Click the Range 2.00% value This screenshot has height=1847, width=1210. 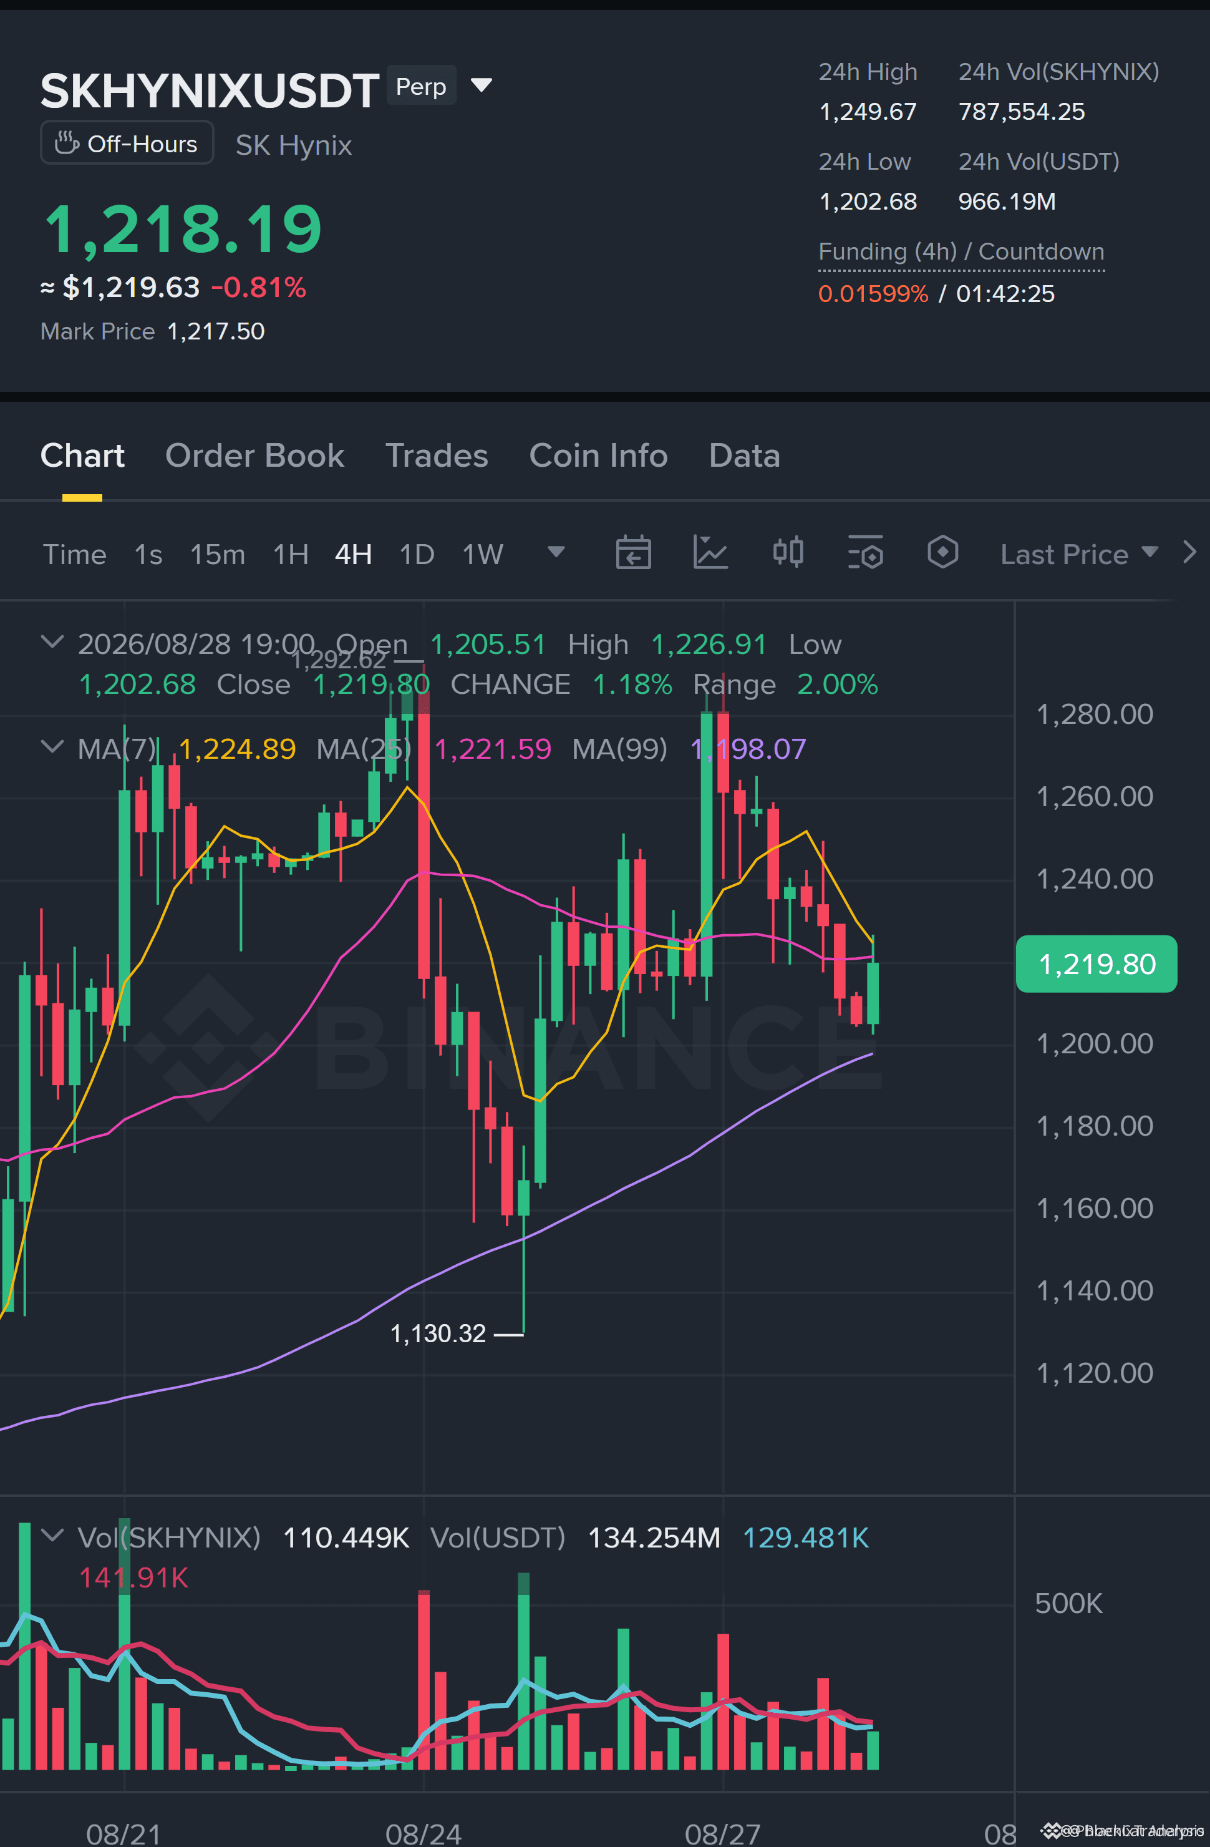click(838, 685)
